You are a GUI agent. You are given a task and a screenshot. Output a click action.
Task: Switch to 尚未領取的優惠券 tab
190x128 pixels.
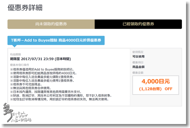[x=51, y=24]
